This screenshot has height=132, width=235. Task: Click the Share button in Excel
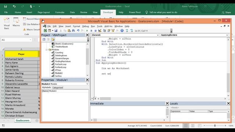point(226,12)
